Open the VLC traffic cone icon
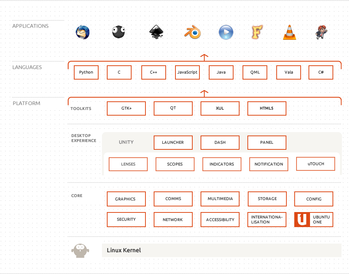Viewport: 349px width, 274px height. pos(289,33)
